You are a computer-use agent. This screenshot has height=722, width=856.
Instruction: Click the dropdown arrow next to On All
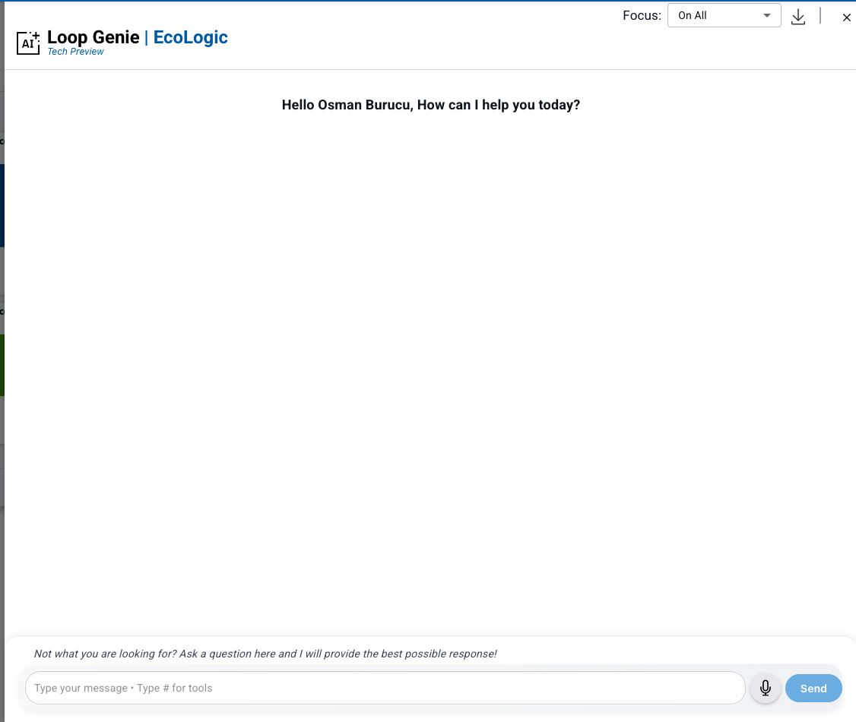(x=767, y=15)
